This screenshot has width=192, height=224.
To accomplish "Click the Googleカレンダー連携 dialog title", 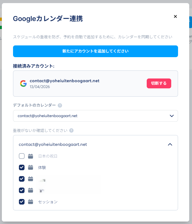I will click(48, 19).
